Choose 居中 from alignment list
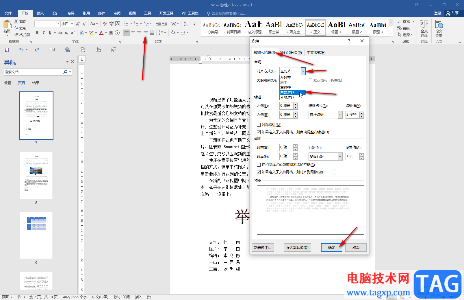 pyautogui.click(x=292, y=83)
